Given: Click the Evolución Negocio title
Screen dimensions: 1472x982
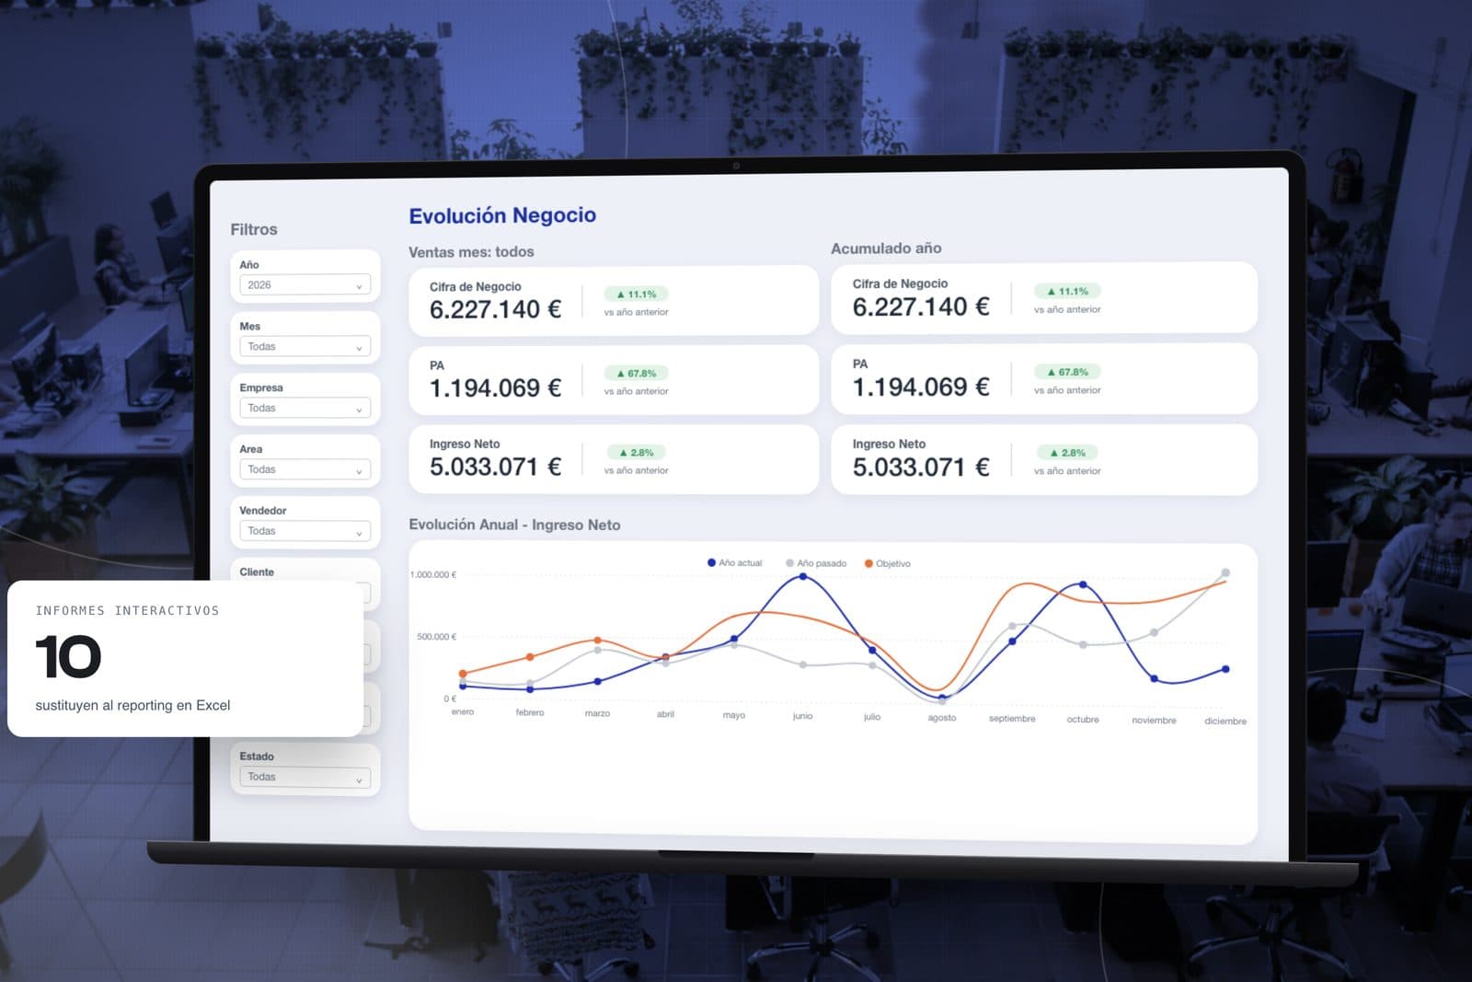Looking at the screenshot, I should coord(502,215).
